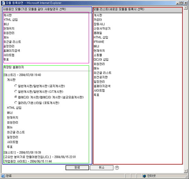Select the QT게시판 radio option
This screenshot has height=179, width=189.
[x=16, y=91]
